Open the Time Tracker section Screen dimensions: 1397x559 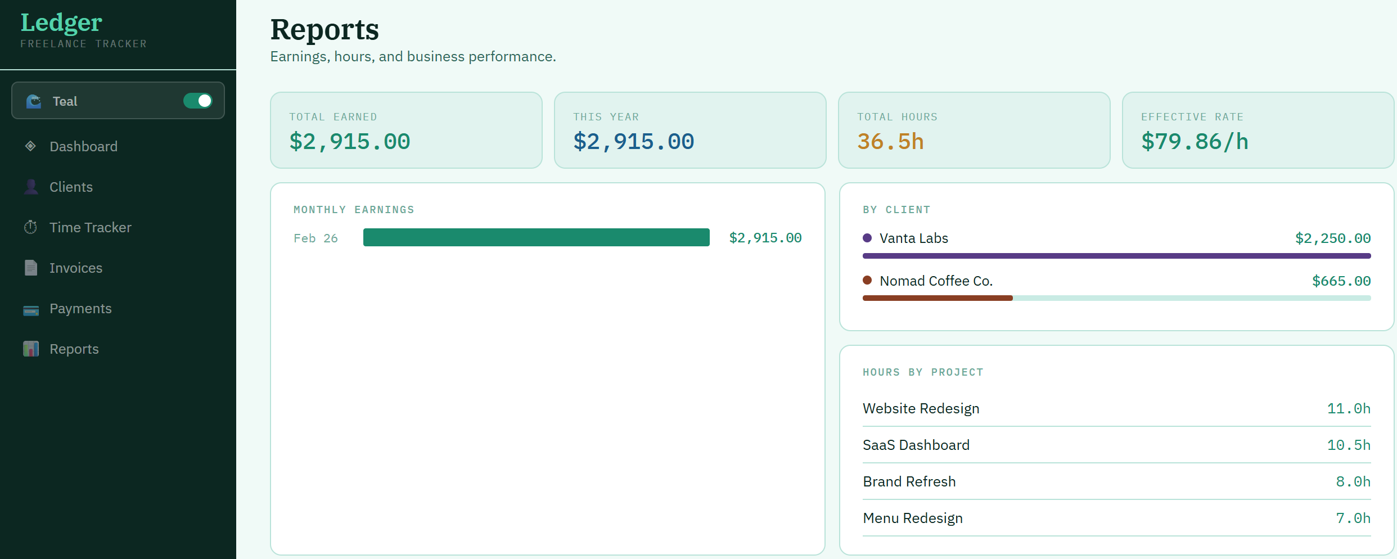tap(118, 227)
